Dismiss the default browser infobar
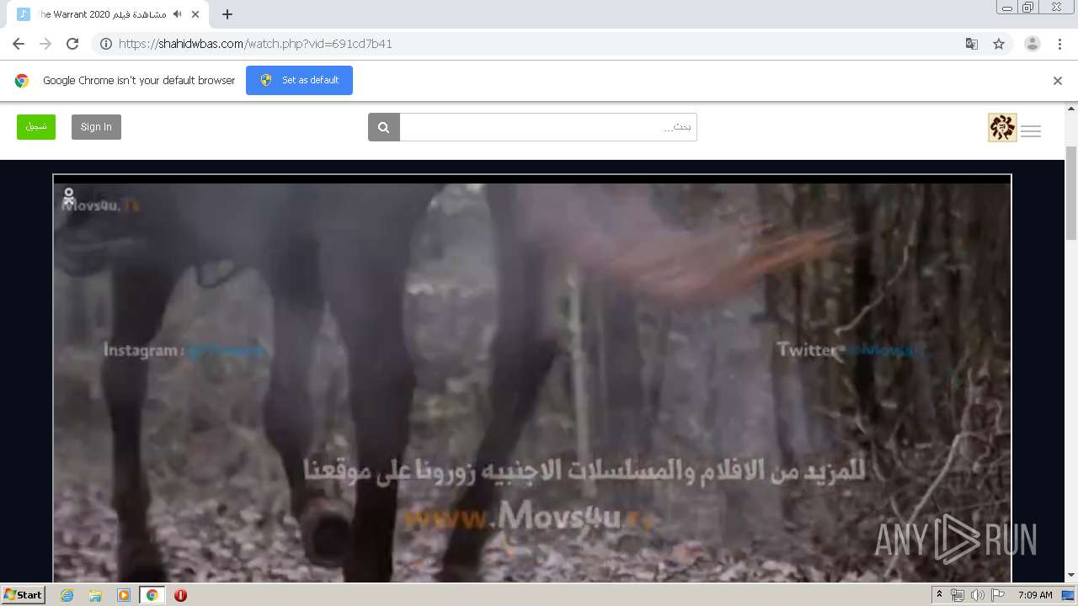Image resolution: width=1078 pixels, height=606 pixels. coord(1058,81)
